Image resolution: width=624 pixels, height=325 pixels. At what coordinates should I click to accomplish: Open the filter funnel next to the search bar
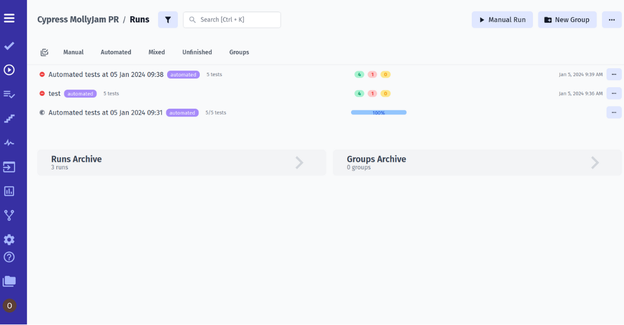[168, 19]
